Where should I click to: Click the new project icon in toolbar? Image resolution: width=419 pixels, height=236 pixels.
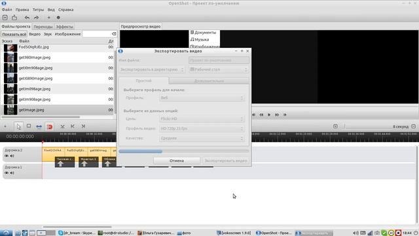[5, 18]
